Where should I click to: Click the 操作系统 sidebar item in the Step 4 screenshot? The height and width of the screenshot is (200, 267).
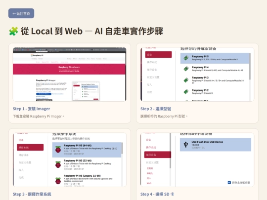(151, 147)
